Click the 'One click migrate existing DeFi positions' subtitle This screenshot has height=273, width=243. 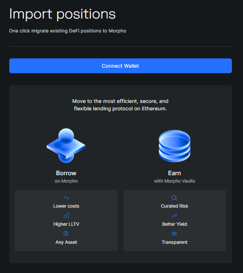click(68, 31)
